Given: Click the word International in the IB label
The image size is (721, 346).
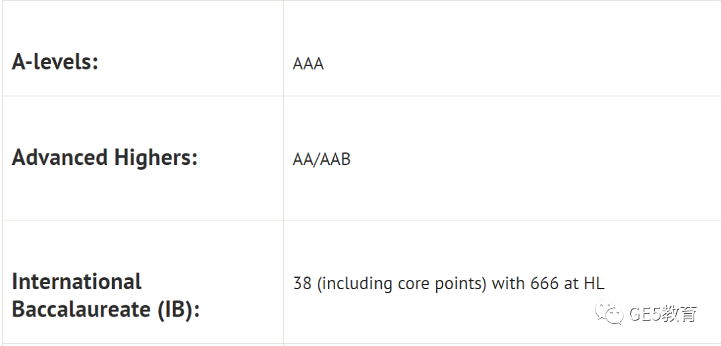Looking at the screenshot, I should (76, 282).
